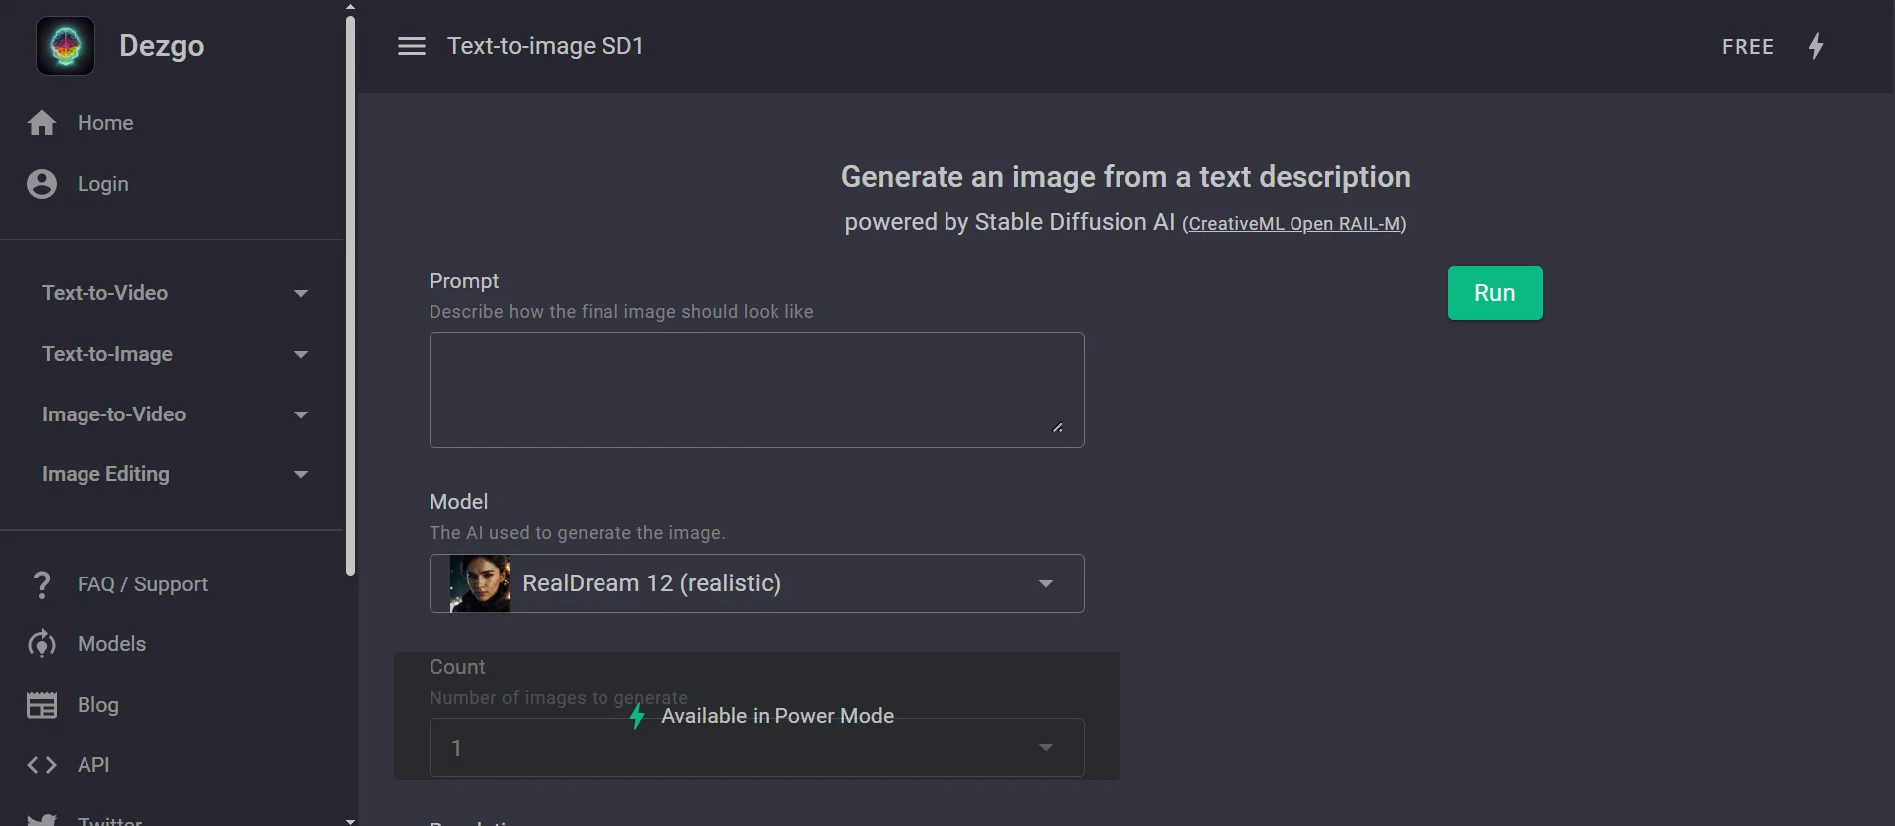Select the Image Editing menu label
The image size is (1895, 826).
pyautogui.click(x=105, y=474)
